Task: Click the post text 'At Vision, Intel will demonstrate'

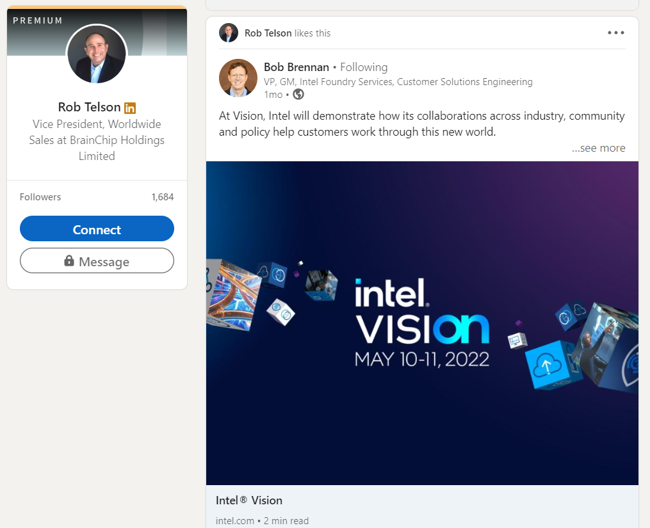Action: coord(421,124)
